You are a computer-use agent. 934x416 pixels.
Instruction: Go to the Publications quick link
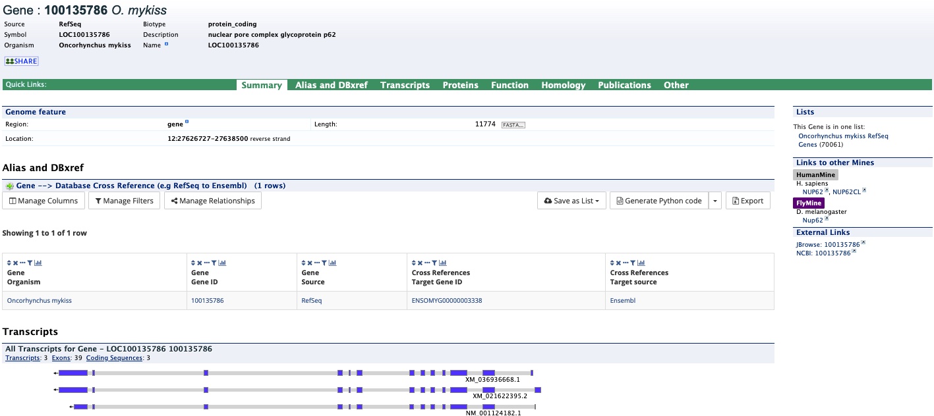tap(624, 85)
